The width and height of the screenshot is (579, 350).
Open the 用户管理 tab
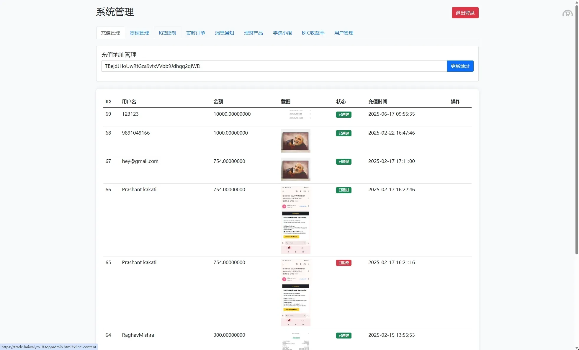(344, 33)
